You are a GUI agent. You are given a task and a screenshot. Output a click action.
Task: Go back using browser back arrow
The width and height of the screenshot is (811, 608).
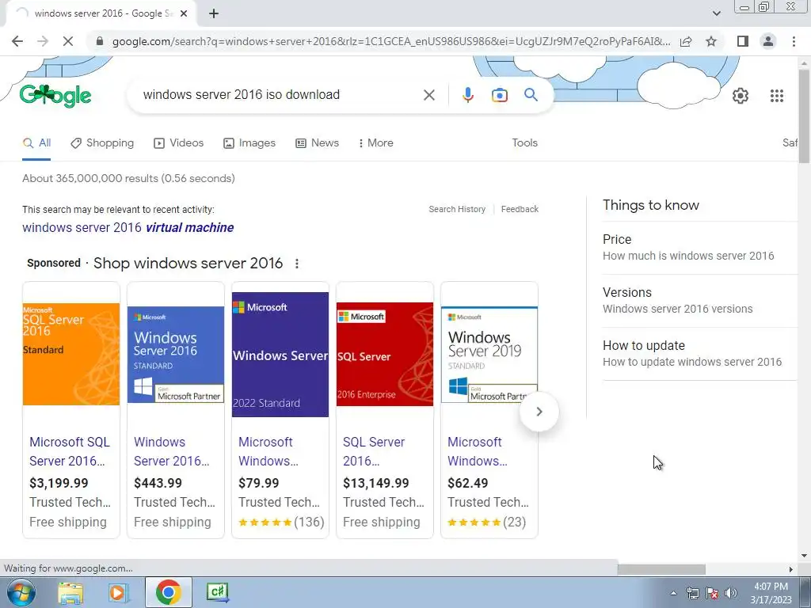17,41
